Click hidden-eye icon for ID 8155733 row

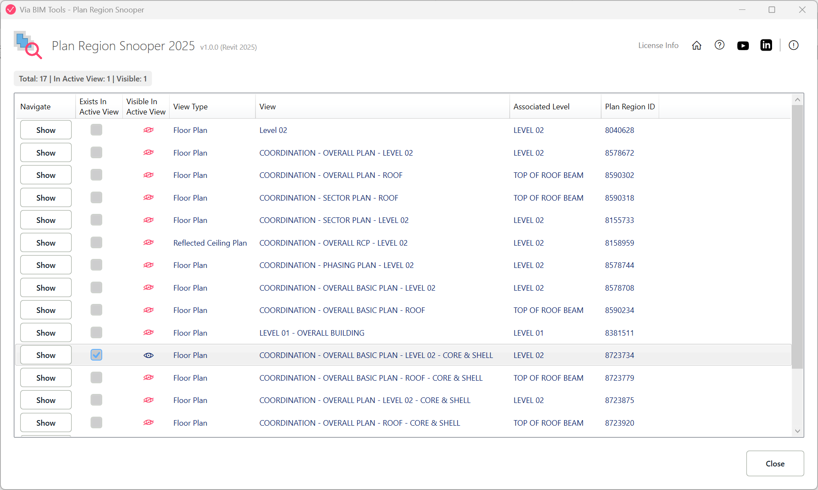point(149,220)
